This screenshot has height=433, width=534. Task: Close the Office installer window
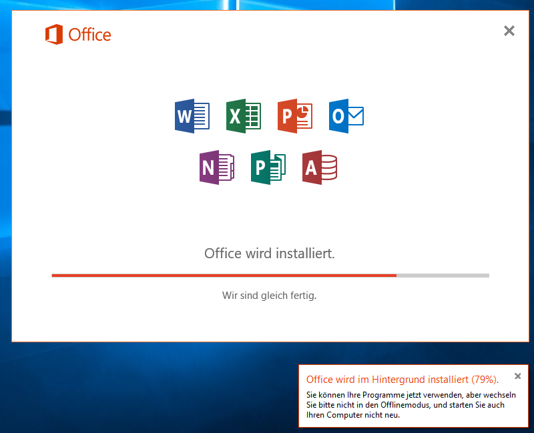tap(509, 31)
